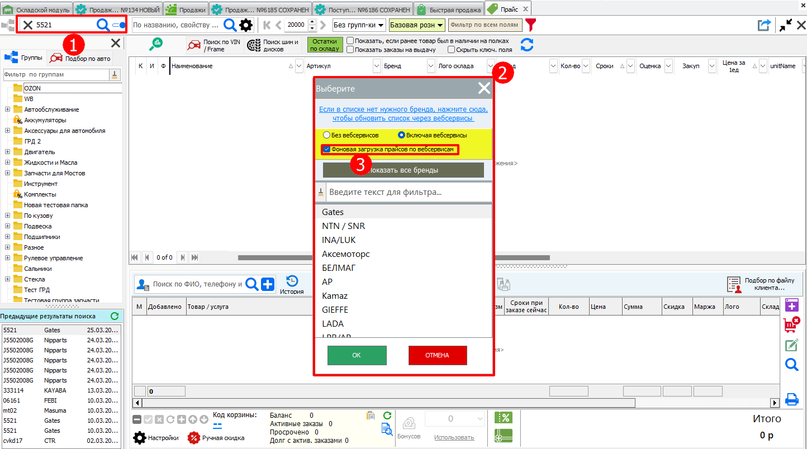Switch to 'Подбор по авто' tab
The height and width of the screenshot is (449, 807).
(80, 59)
